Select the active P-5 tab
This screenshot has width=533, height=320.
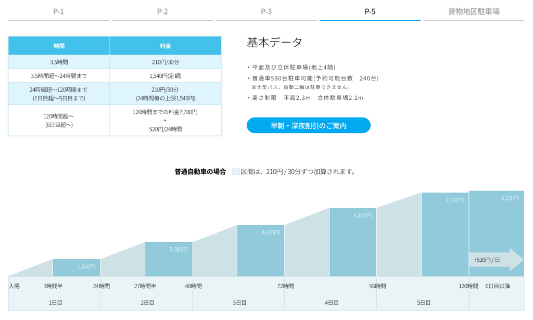pos(370,10)
